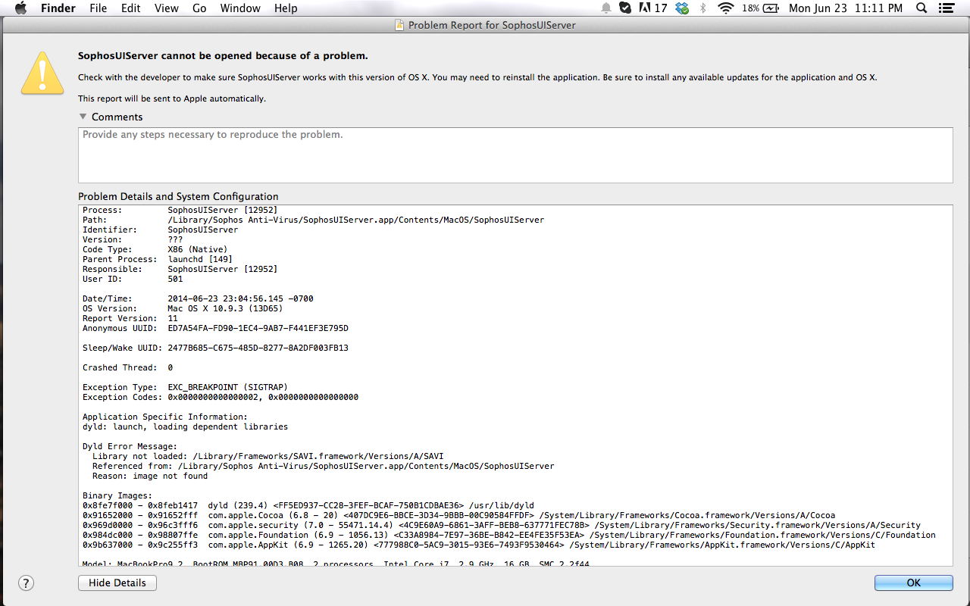Click the document icon in title bar

(x=399, y=25)
